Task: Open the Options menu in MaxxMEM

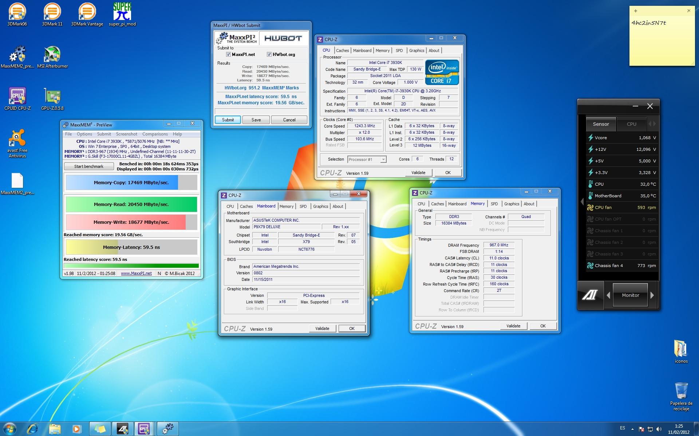Action: click(84, 134)
